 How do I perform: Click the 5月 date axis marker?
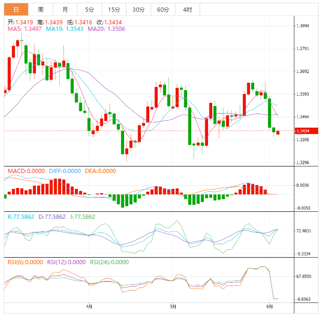(173, 307)
